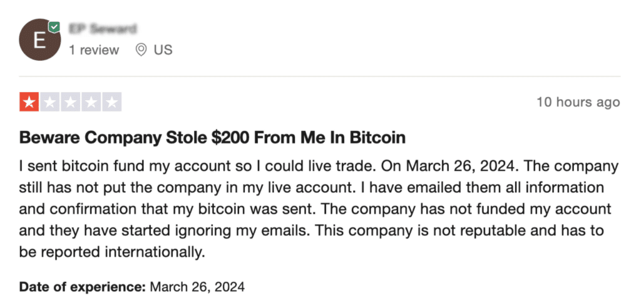Click the second gray rating star

(50, 102)
